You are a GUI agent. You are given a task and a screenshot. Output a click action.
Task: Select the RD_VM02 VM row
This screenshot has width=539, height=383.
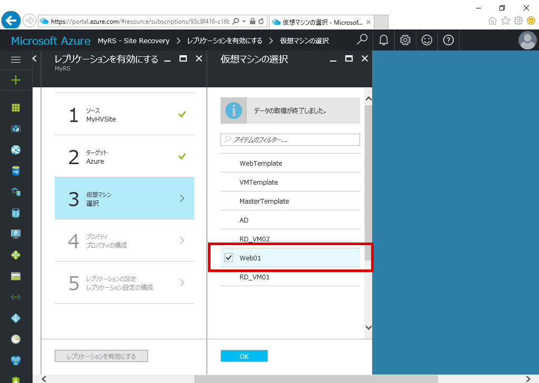[290, 239]
